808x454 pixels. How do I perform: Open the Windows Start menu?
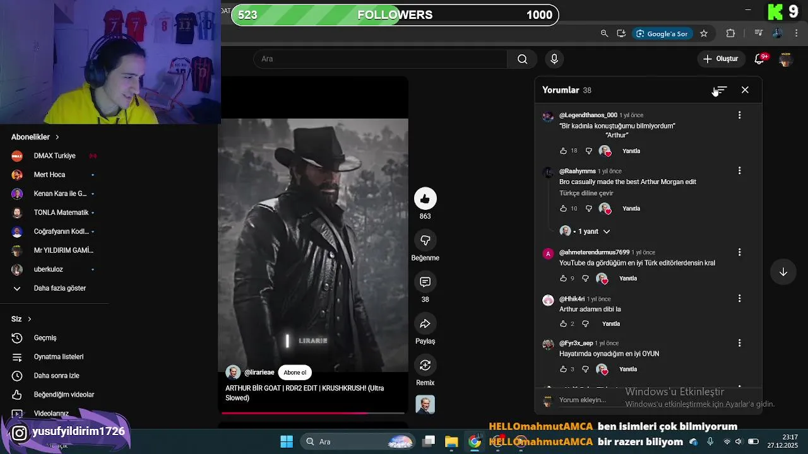(x=286, y=441)
